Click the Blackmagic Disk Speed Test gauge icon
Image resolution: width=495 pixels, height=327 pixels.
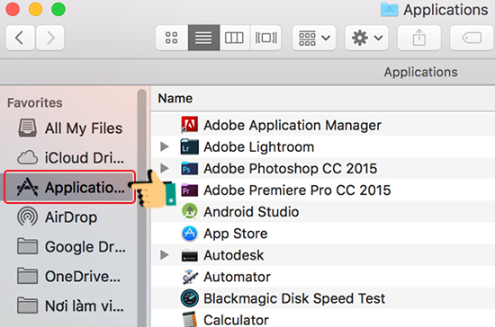coord(189,298)
